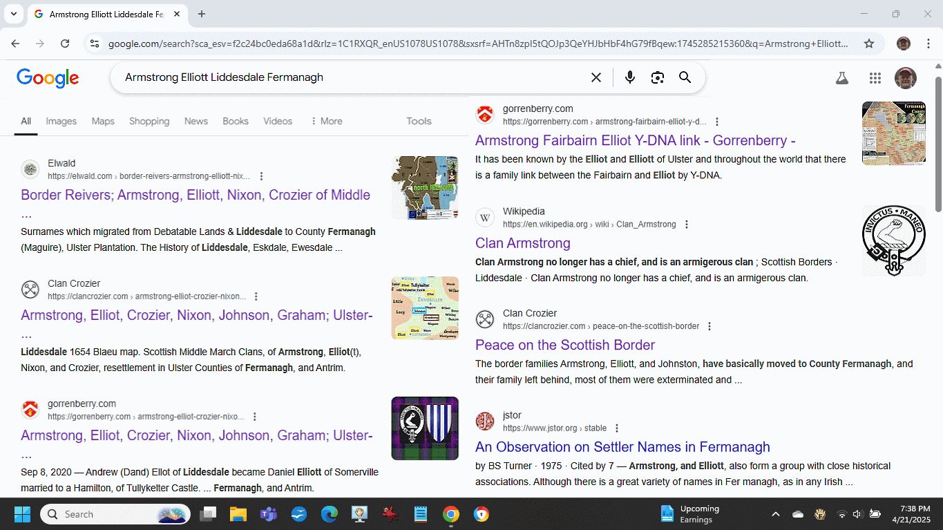Open volume control in system tray
Screen dimensions: 943x530
point(858,514)
